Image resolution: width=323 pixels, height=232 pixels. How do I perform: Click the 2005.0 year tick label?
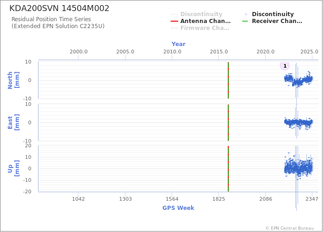[125, 52]
